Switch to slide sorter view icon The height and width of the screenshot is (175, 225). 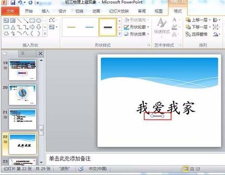tap(192, 169)
